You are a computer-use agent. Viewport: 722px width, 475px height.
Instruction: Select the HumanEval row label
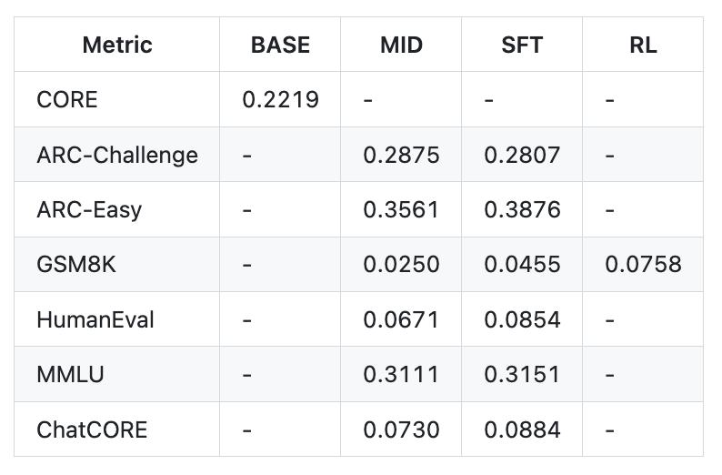95,319
